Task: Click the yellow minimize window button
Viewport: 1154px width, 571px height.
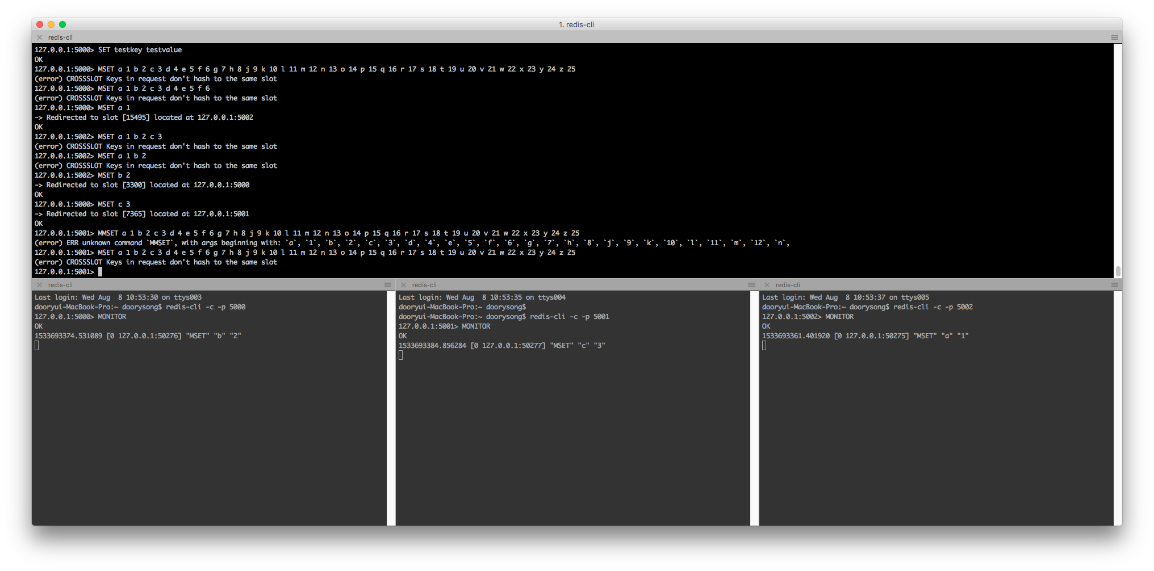Action: pyautogui.click(x=51, y=24)
